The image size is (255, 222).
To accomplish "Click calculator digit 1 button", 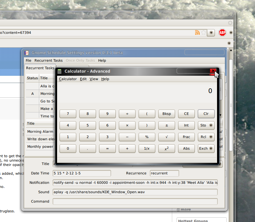I will [x=68, y=137].
